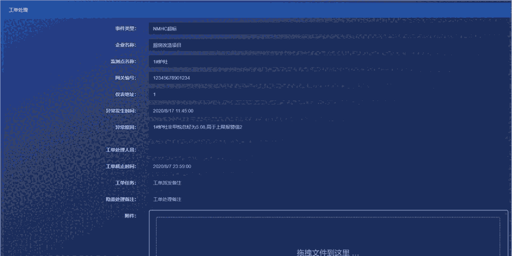Click the 工单处理人员 label

point(121,150)
